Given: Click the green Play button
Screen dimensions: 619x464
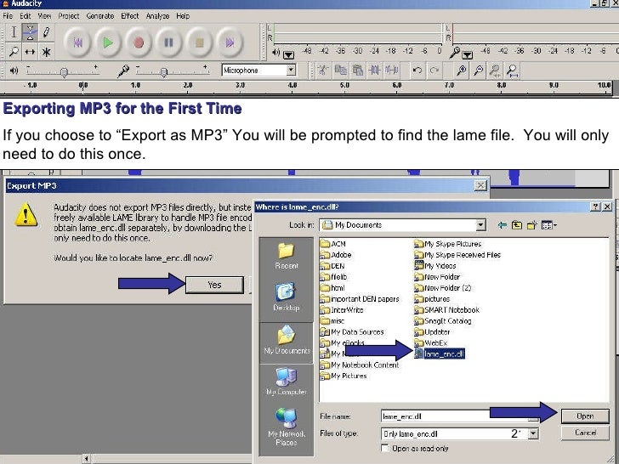Looking at the screenshot, I should pyautogui.click(x=108, y=42).
